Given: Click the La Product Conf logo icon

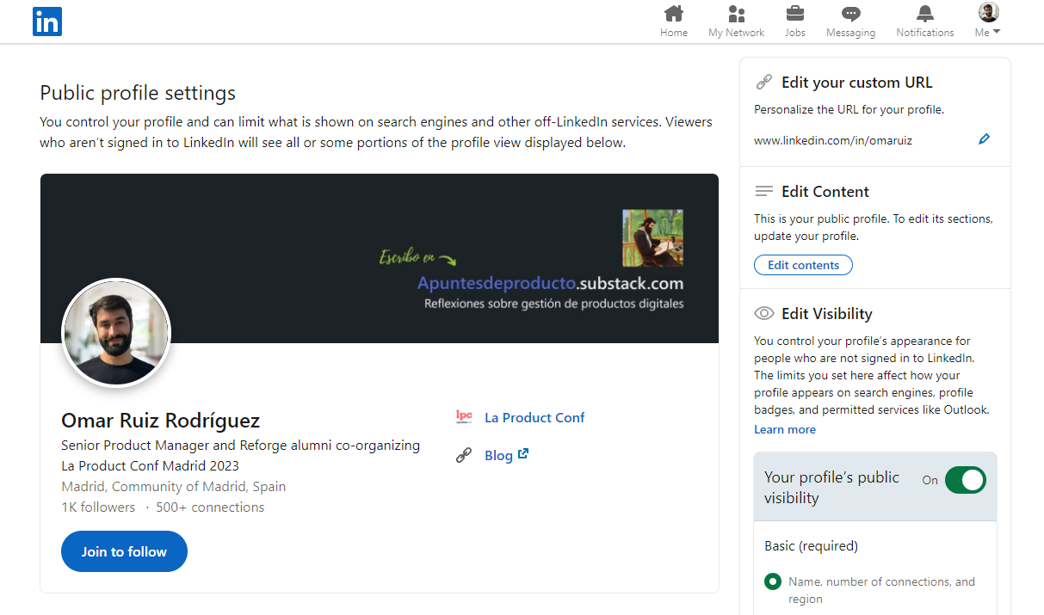Looking at the screenshot, I should (464, 417).
